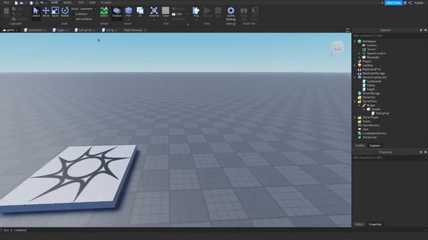Switch to the Output panel tab
Viewport: 428px width, 240px height.
(359, 224)
